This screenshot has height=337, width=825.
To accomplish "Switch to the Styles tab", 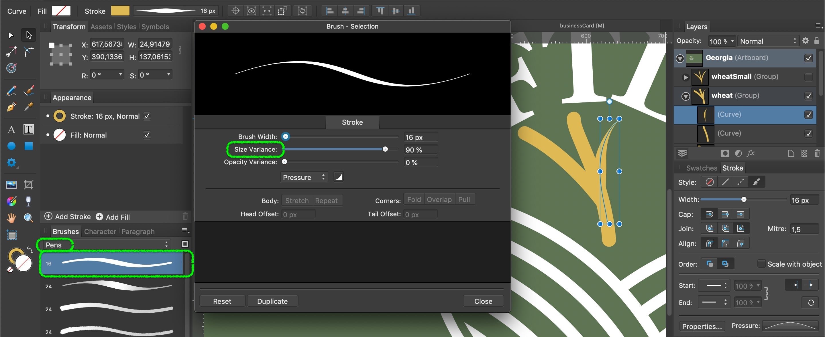I will [x=127, y=27].
